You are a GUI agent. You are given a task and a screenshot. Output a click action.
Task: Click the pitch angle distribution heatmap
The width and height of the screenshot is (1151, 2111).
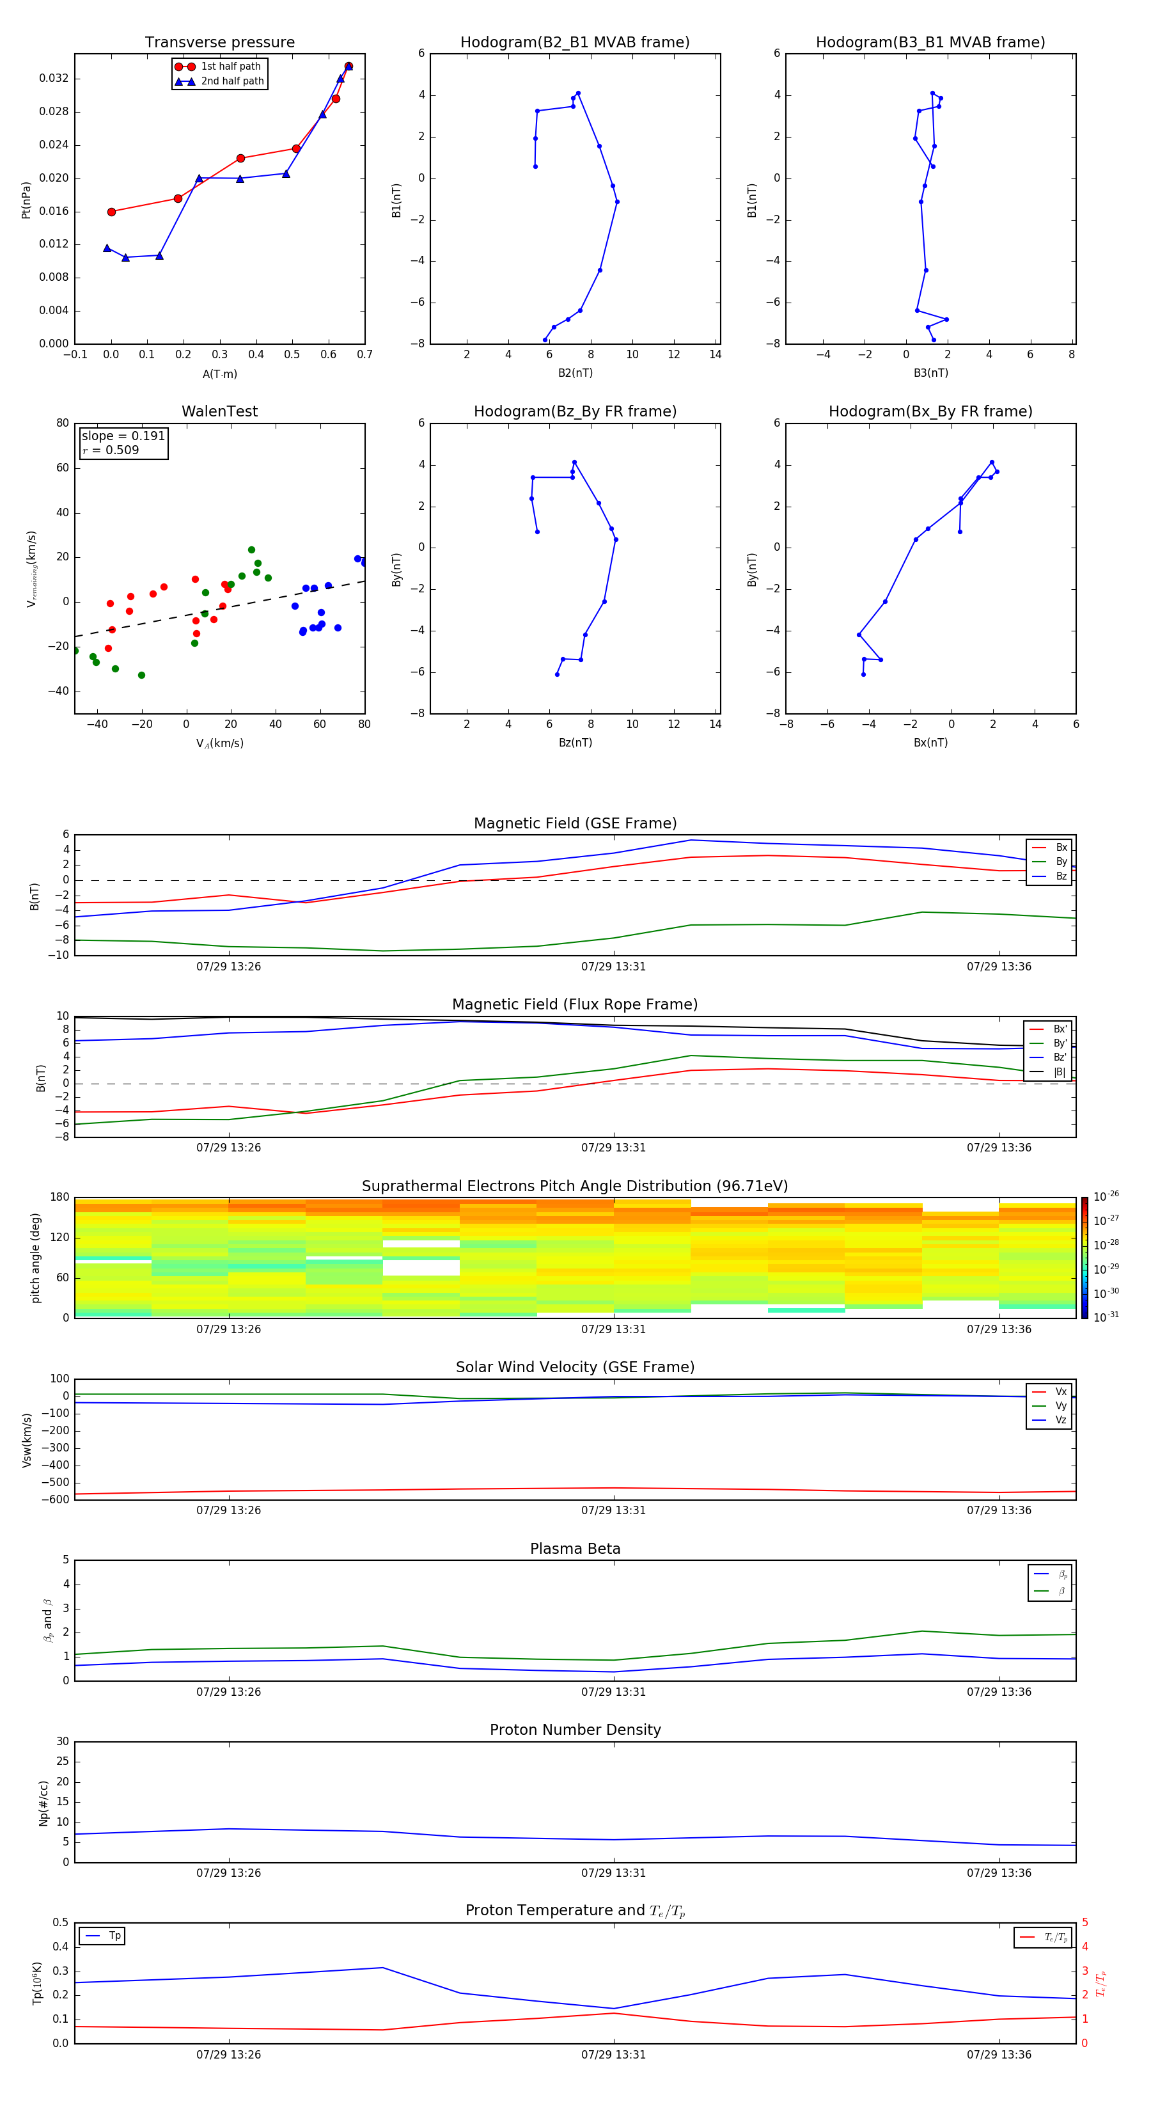(x=575, y=1258)
